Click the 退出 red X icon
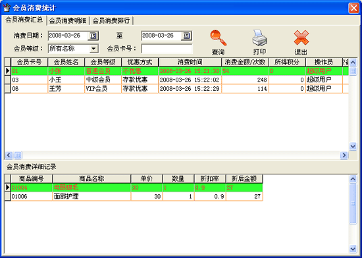Viewport: 362px width, 258px height. click(301, 38)
